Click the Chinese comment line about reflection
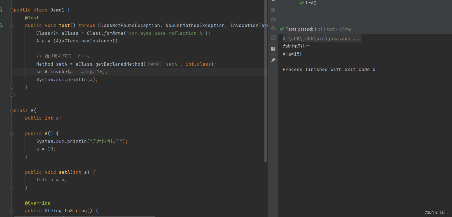Viewport: 452px width, 217px height. click(x=63, y=56)
